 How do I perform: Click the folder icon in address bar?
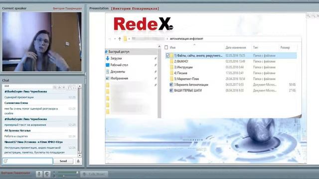point(125,39)
